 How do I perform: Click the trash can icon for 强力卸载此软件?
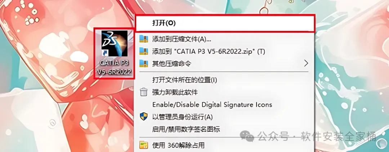[x=144, y=92]
